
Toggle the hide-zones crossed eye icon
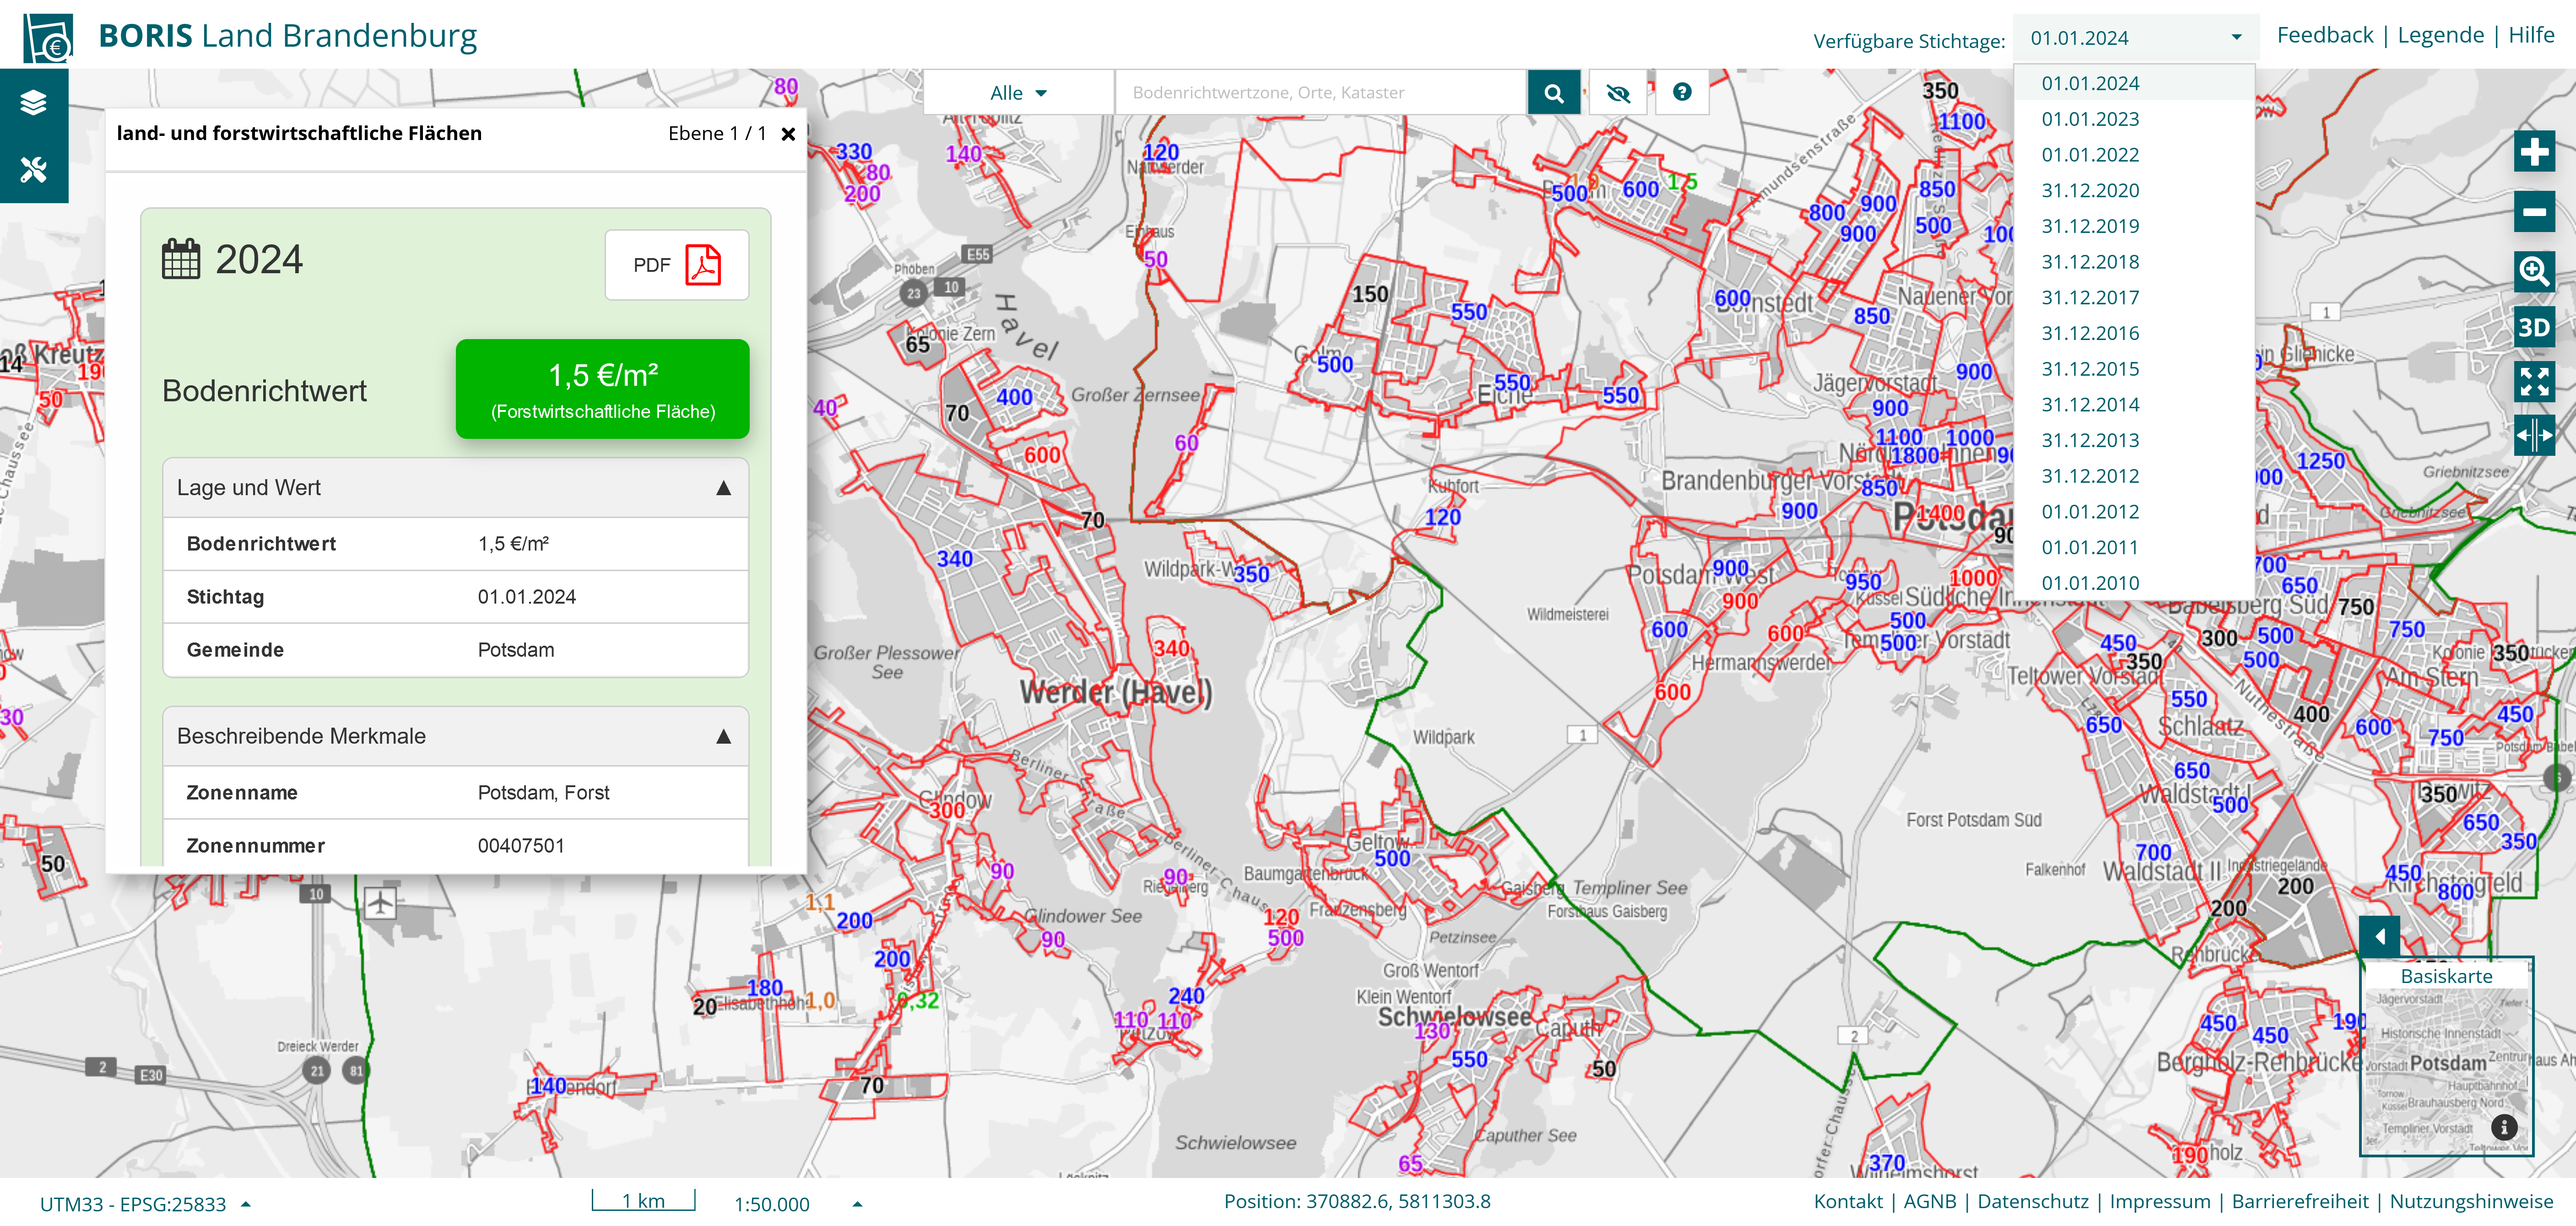1617,93
